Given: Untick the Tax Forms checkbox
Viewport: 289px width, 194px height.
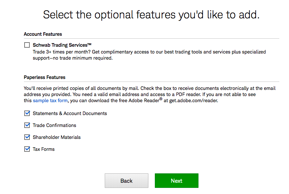Looking at the screenshot, I should 27,149.
